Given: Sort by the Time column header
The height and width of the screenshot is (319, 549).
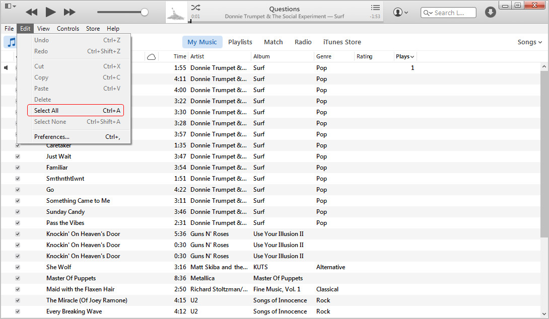Looking at the screenshot, I should (x=180, y=57).
